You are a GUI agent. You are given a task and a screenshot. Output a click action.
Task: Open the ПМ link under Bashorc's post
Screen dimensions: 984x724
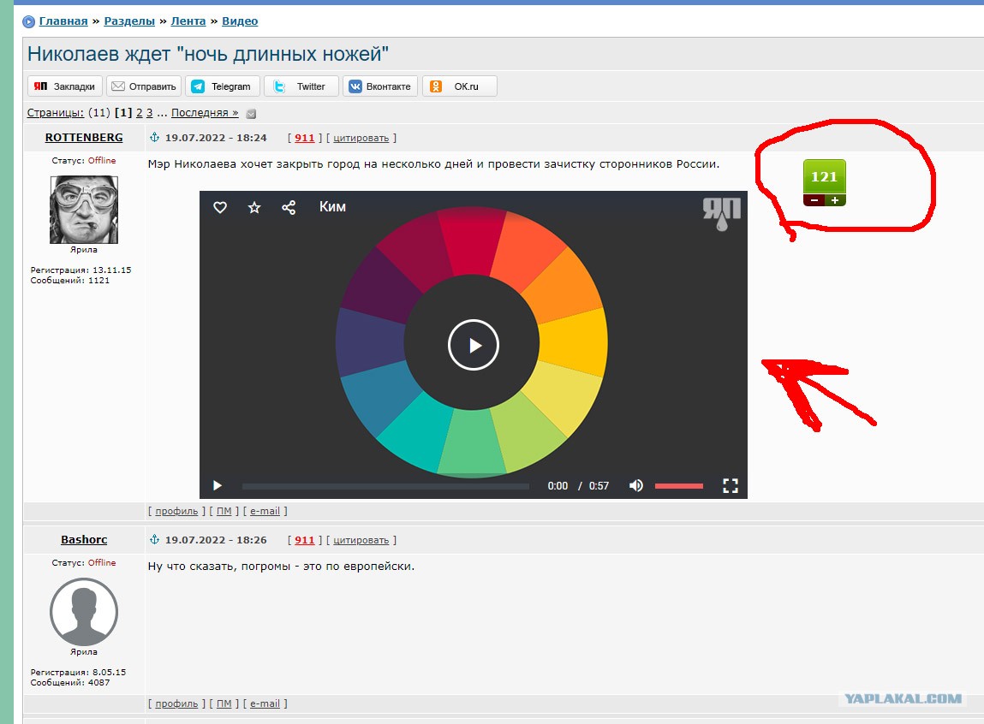tap(224, 703)
